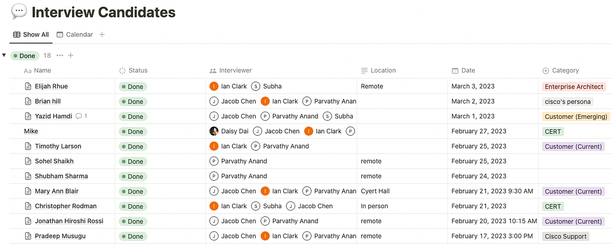Click the Location column text icon
Viewport: 612px width, 245px height.
[x=364, y=71]
